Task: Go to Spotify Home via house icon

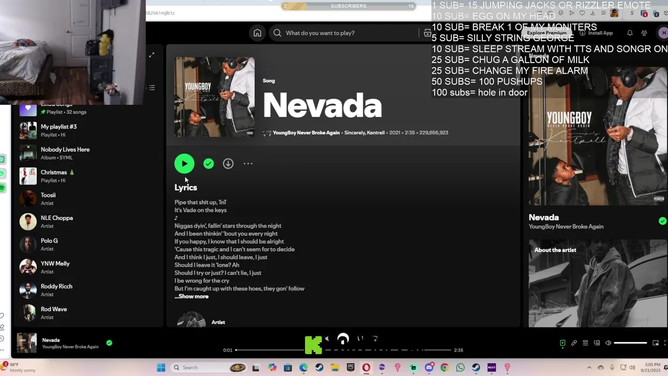Action: point(257,33)
